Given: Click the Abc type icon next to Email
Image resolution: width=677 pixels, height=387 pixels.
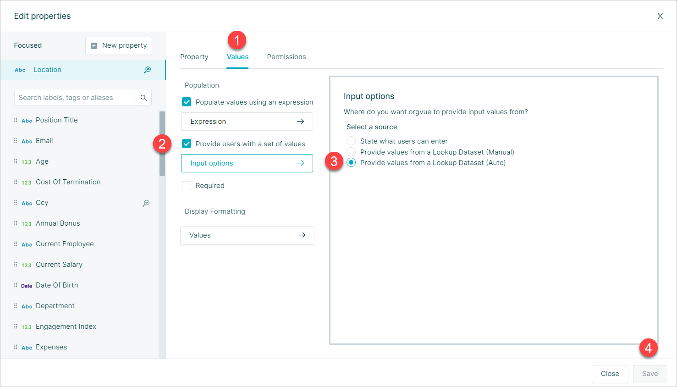Looking at the screenshot, I should tap(27, 141).
